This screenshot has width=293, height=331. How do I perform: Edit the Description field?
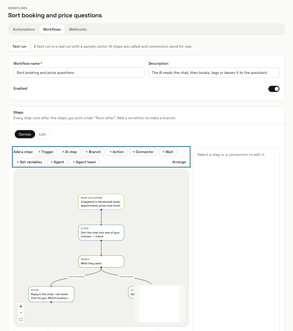click(214, 73)
